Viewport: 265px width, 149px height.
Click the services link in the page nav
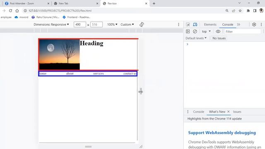99,74
